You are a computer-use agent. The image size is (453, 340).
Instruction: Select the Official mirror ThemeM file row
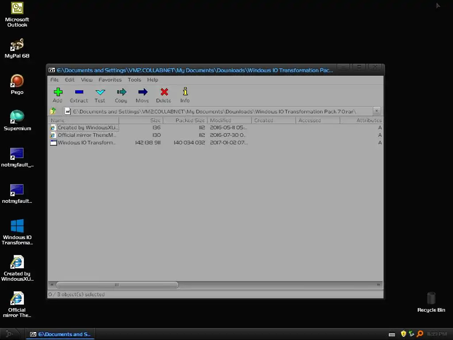tap(215, 135)
